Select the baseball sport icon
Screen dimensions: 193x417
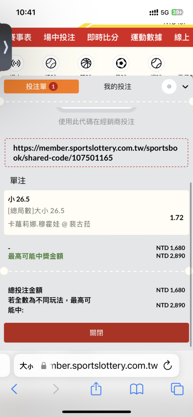(x=51, y=63)
